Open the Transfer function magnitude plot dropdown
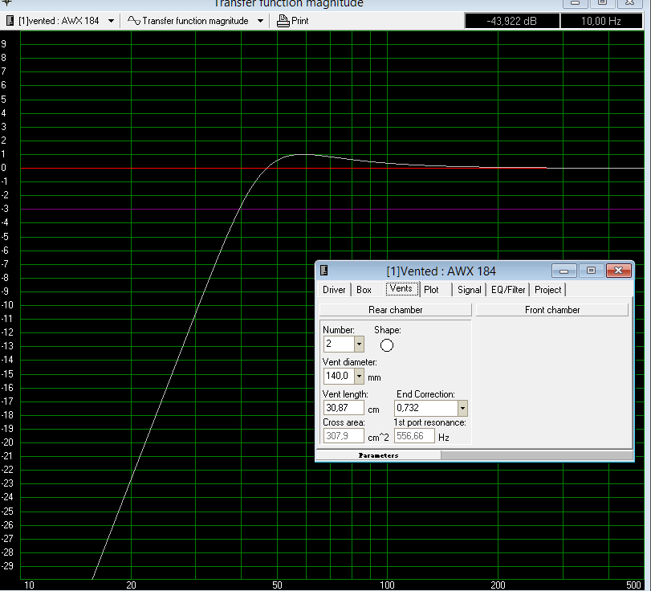651x591 pixels. click(260, 21)
